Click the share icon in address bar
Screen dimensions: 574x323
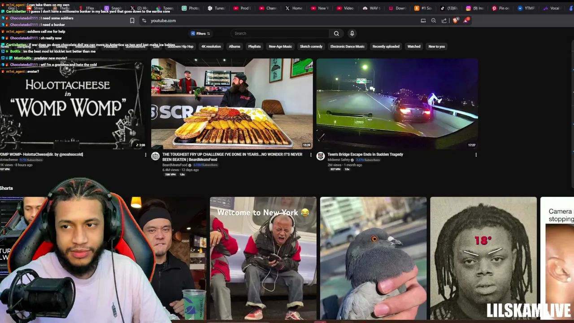pos(444,21)
